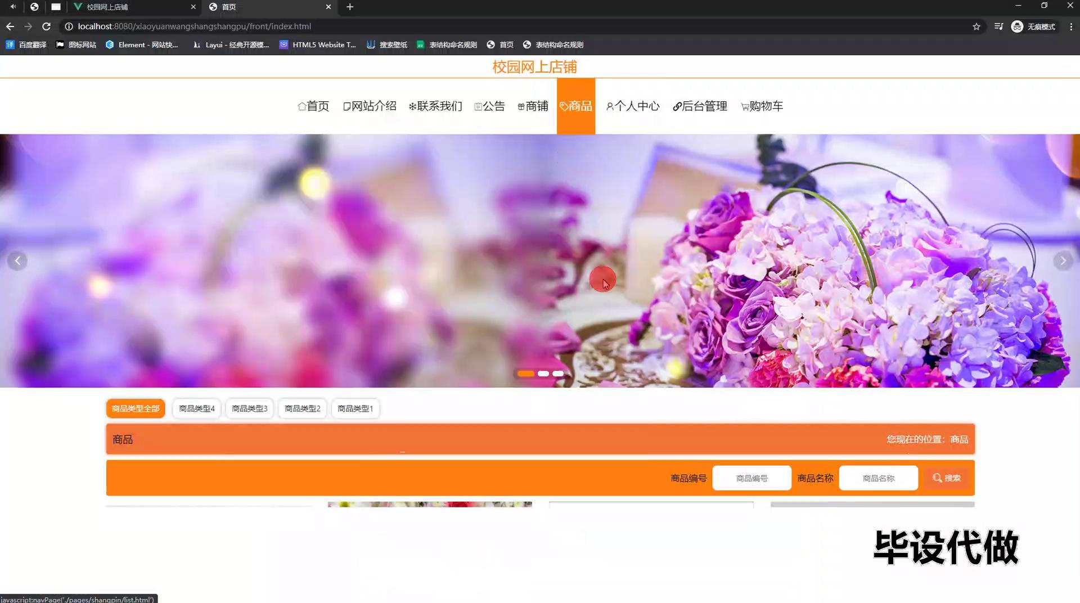Select the 商品类型全部 filter

tap(136, 408)
